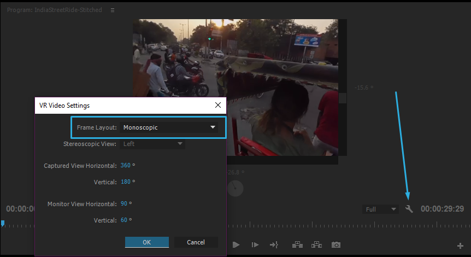The image size is (471, 257).
Task: Click the VR video preview frame
Action: pos(236,87)
